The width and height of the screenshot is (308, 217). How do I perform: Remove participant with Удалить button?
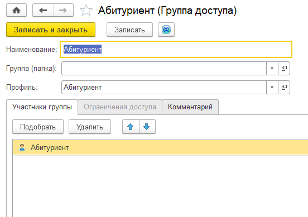[x=90, y=127]
